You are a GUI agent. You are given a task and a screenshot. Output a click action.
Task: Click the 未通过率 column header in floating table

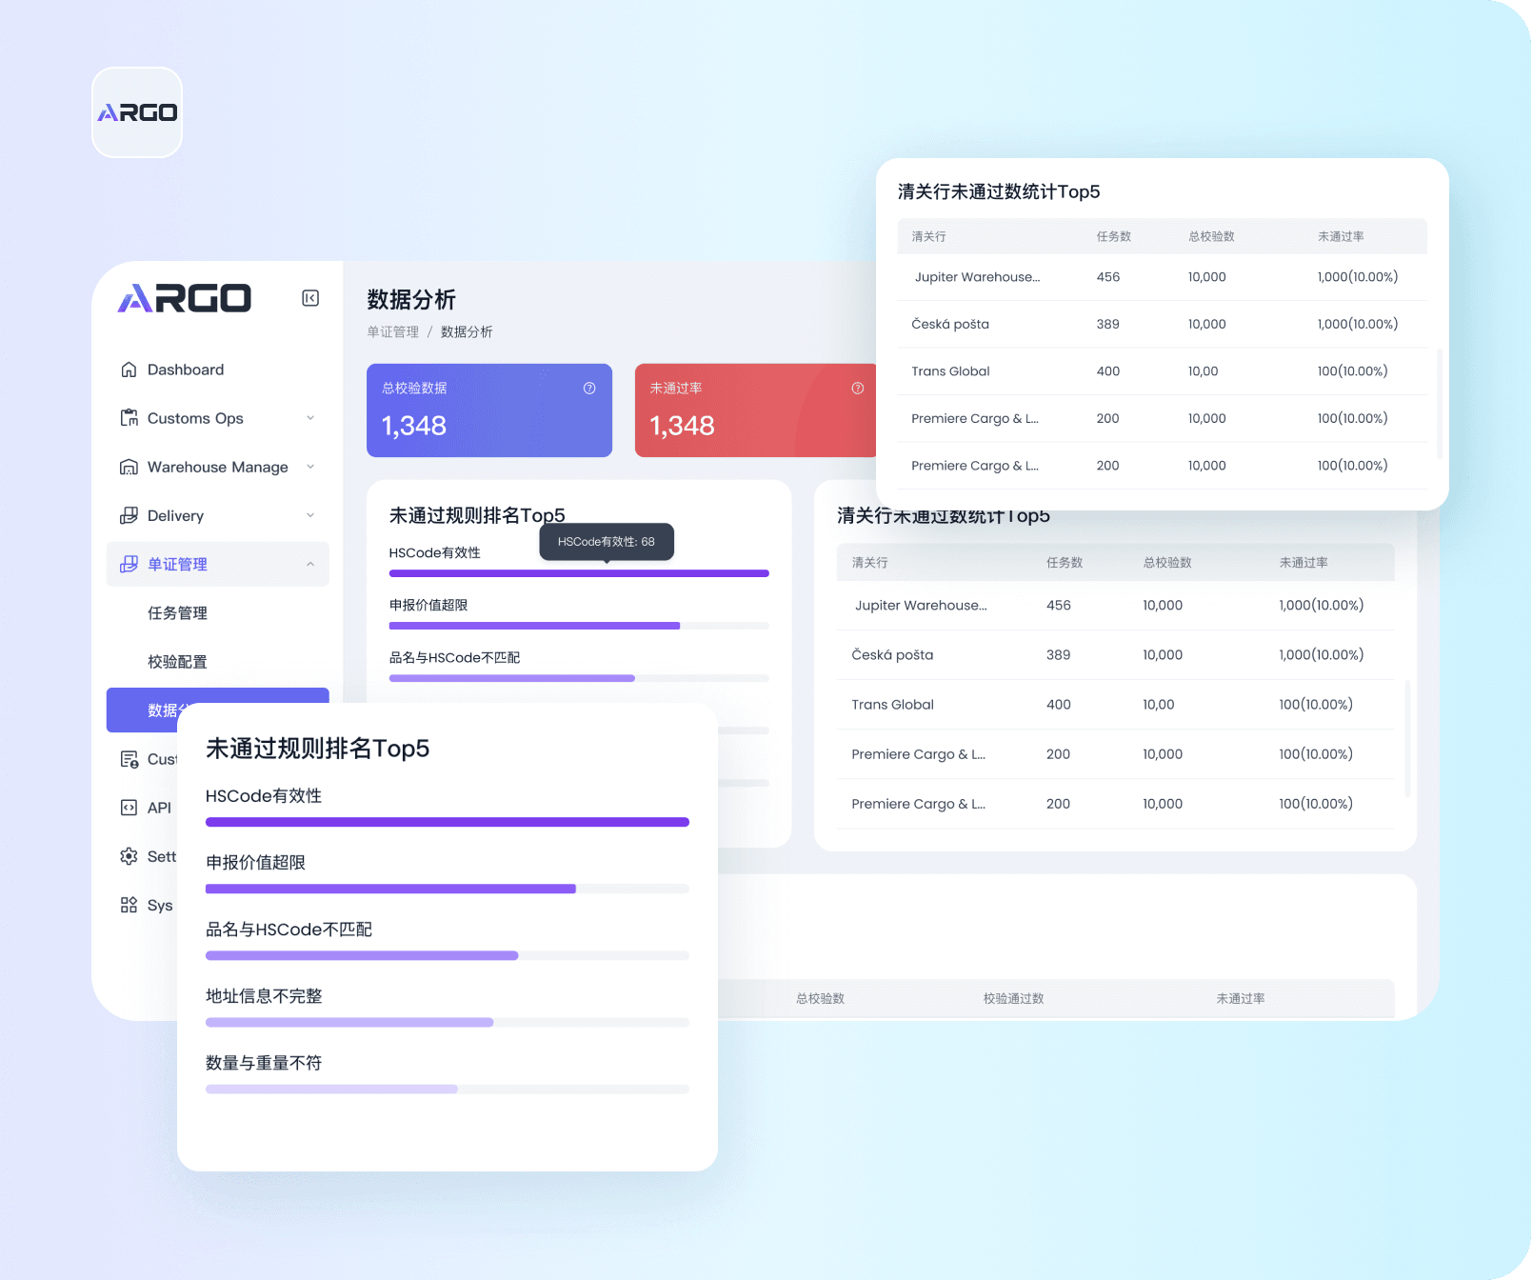coord(1341,236)
